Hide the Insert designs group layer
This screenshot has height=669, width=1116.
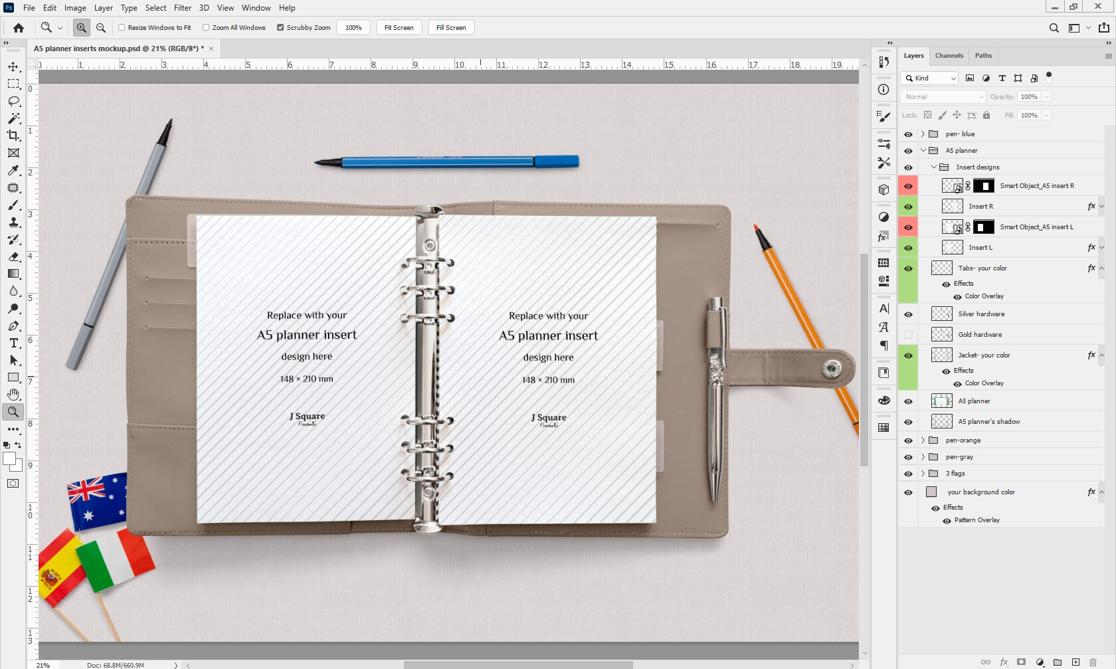908,166
